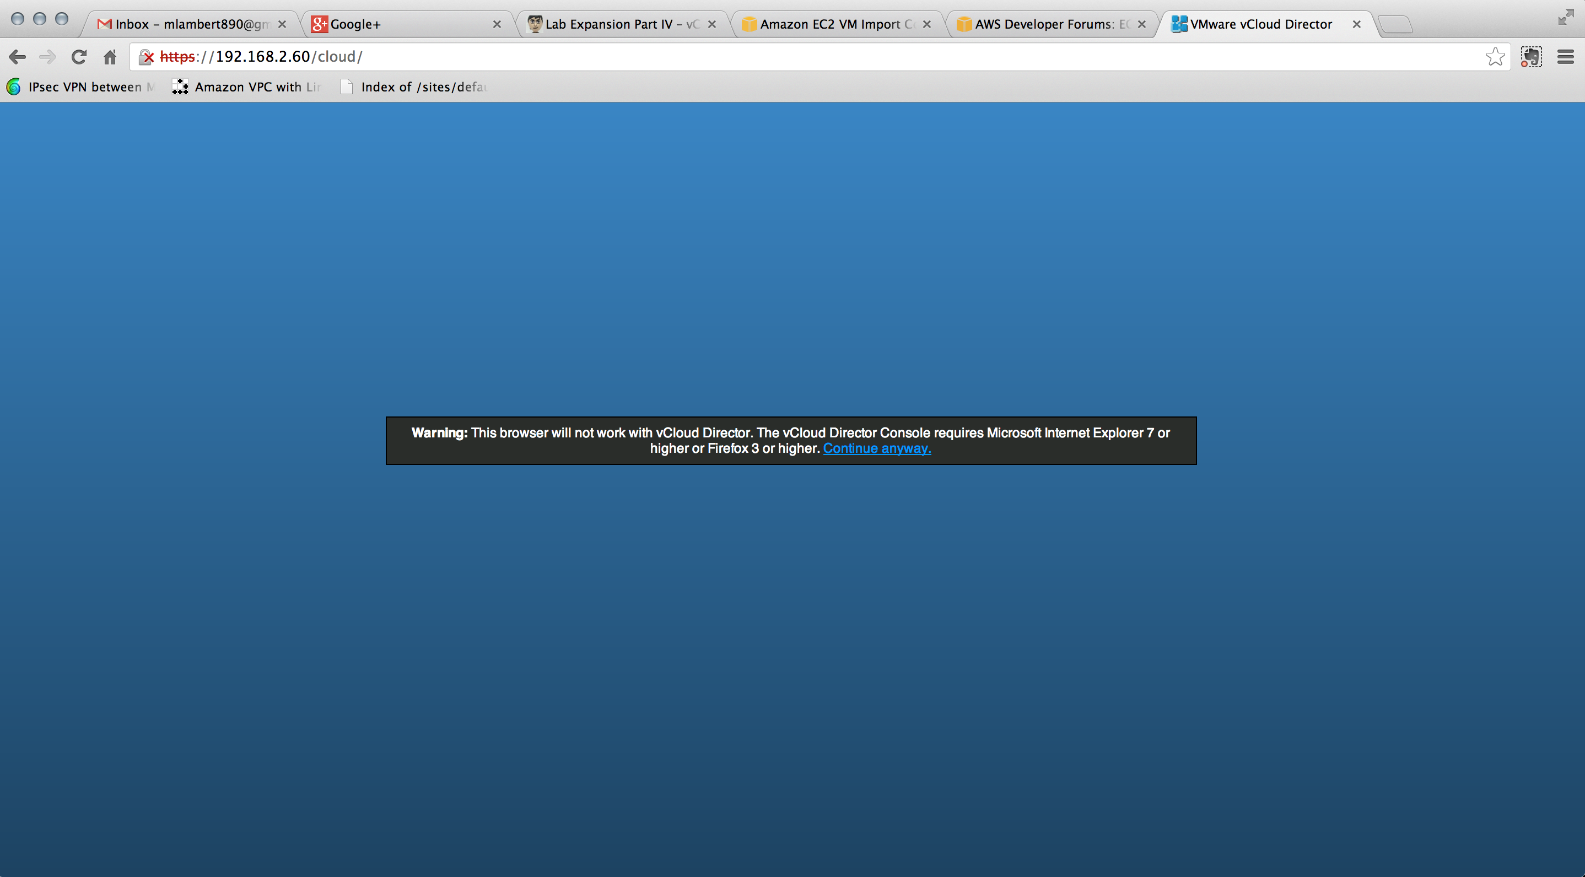Bookmark this page with the star icon
1585x877 pixels.
[x=1495, y=57]
